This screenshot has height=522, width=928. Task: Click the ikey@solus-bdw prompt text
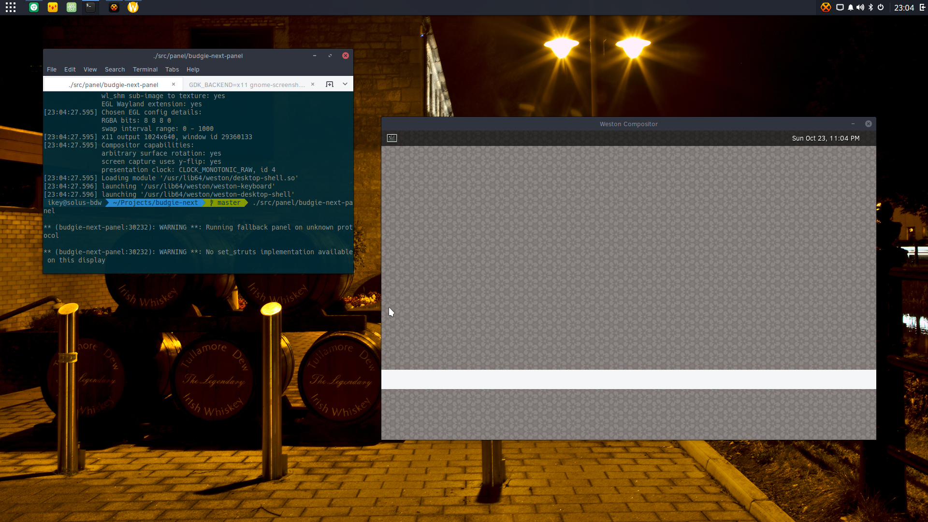(x=74, y=203)
